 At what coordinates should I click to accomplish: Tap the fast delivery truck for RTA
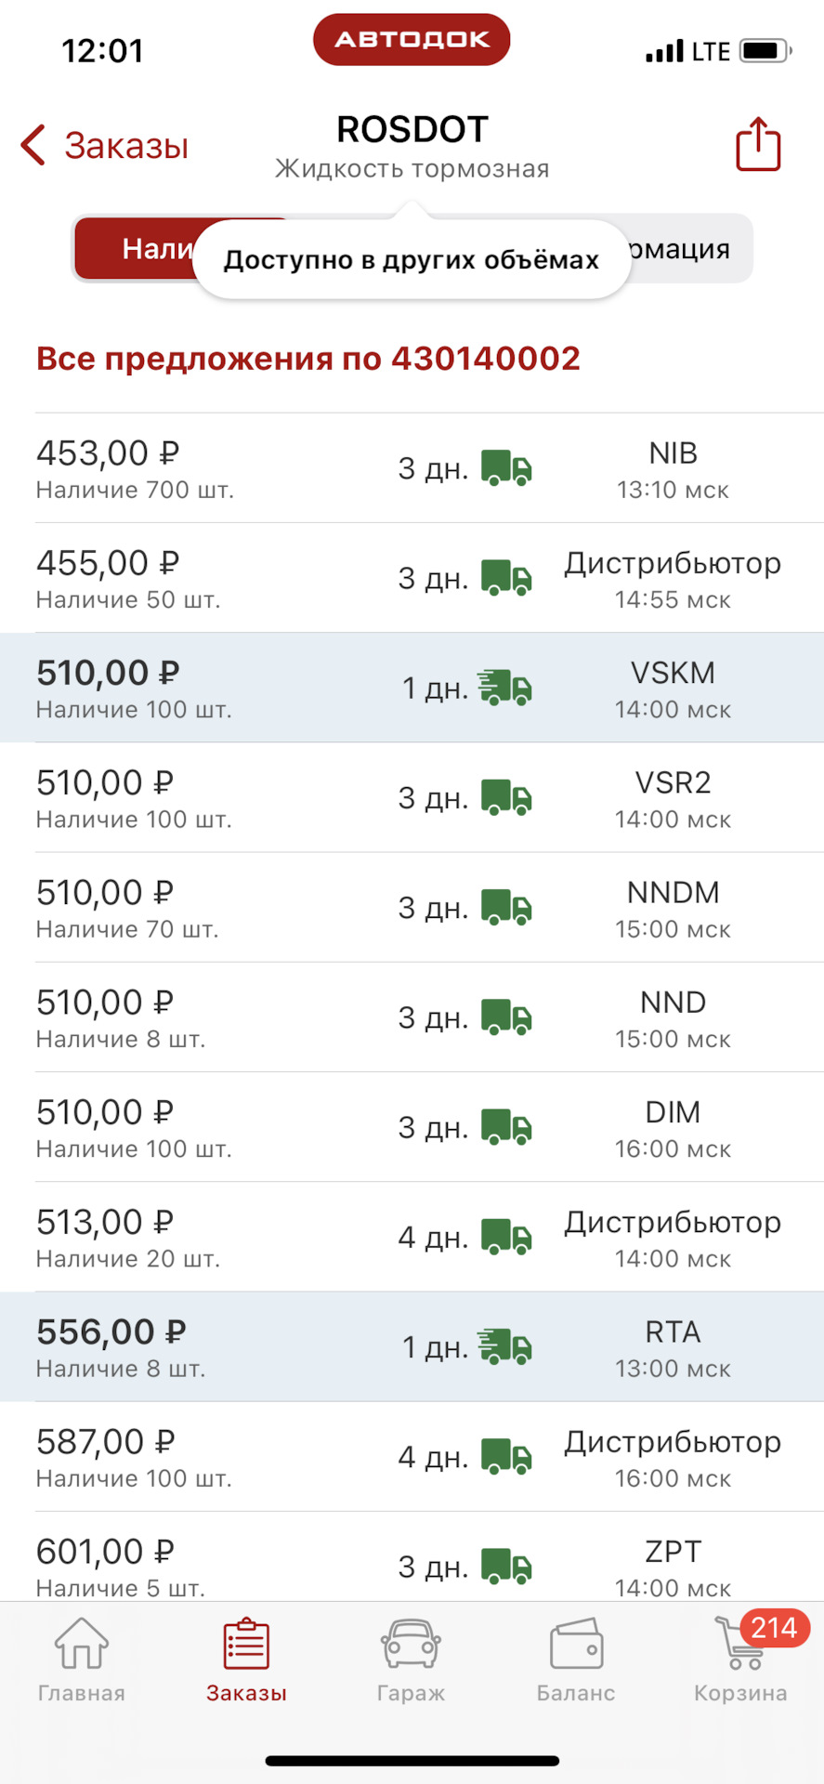pyautogui.click(x=505, y=1346)
